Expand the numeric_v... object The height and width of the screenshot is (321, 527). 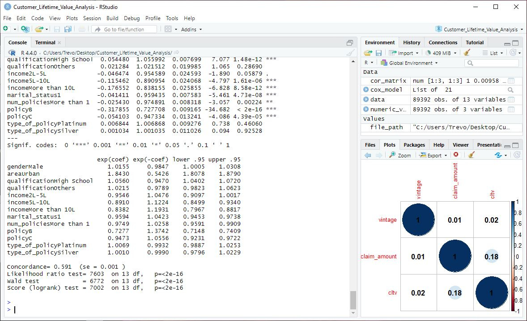pyautogui.click(x=366, y=109)
